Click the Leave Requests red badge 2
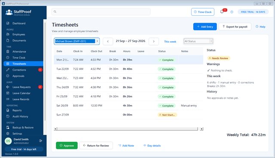 (40, 87)
